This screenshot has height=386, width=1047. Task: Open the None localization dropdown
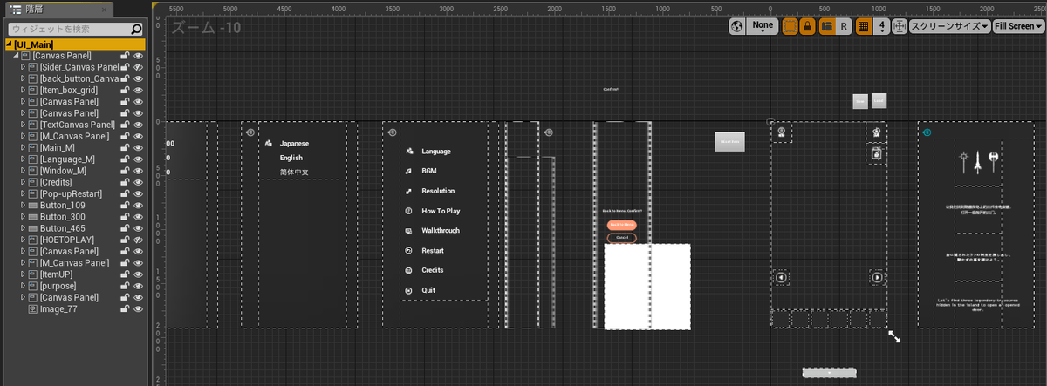(x=763, y=26)
